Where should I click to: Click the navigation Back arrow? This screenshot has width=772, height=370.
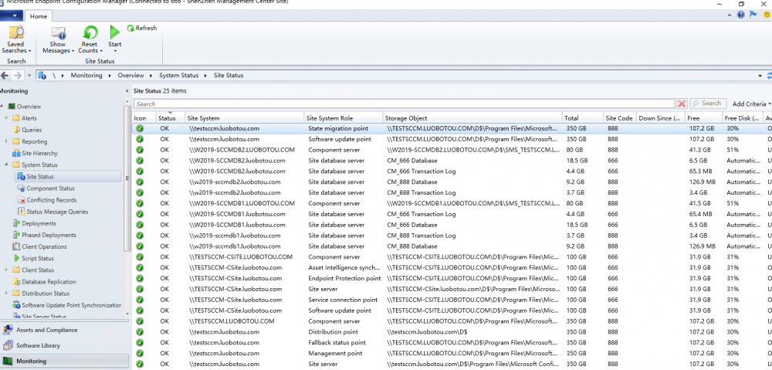(x=5, y=76)
